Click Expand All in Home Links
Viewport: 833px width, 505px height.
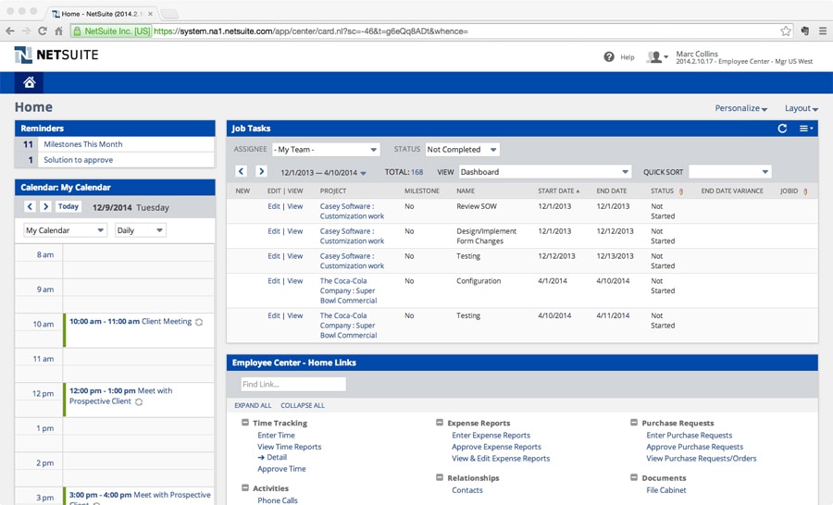(253, 406)
